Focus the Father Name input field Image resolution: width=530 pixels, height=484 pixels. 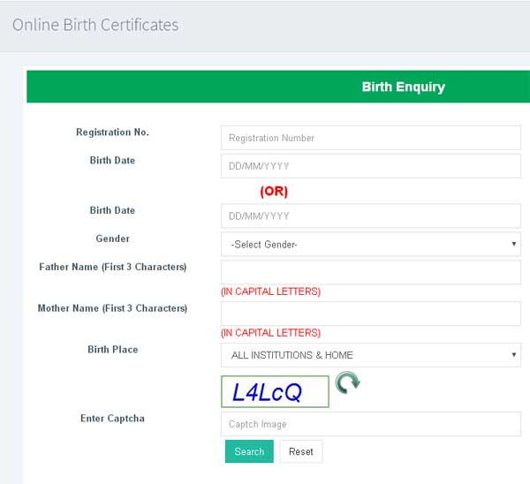tap(371, 272)
